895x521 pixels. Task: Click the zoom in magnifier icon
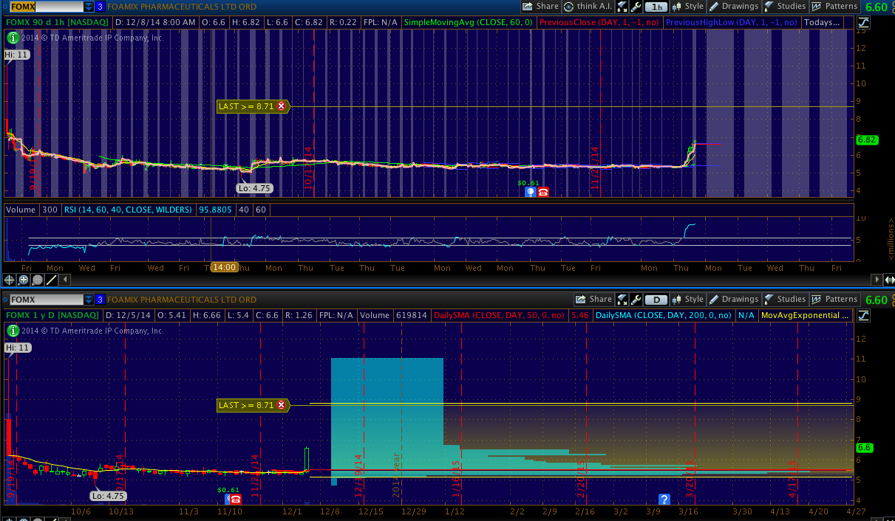pos(23,280)
